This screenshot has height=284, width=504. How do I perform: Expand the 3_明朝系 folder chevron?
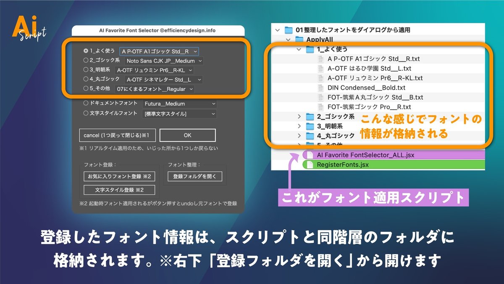pyautogui.click(x=299, y=126)
